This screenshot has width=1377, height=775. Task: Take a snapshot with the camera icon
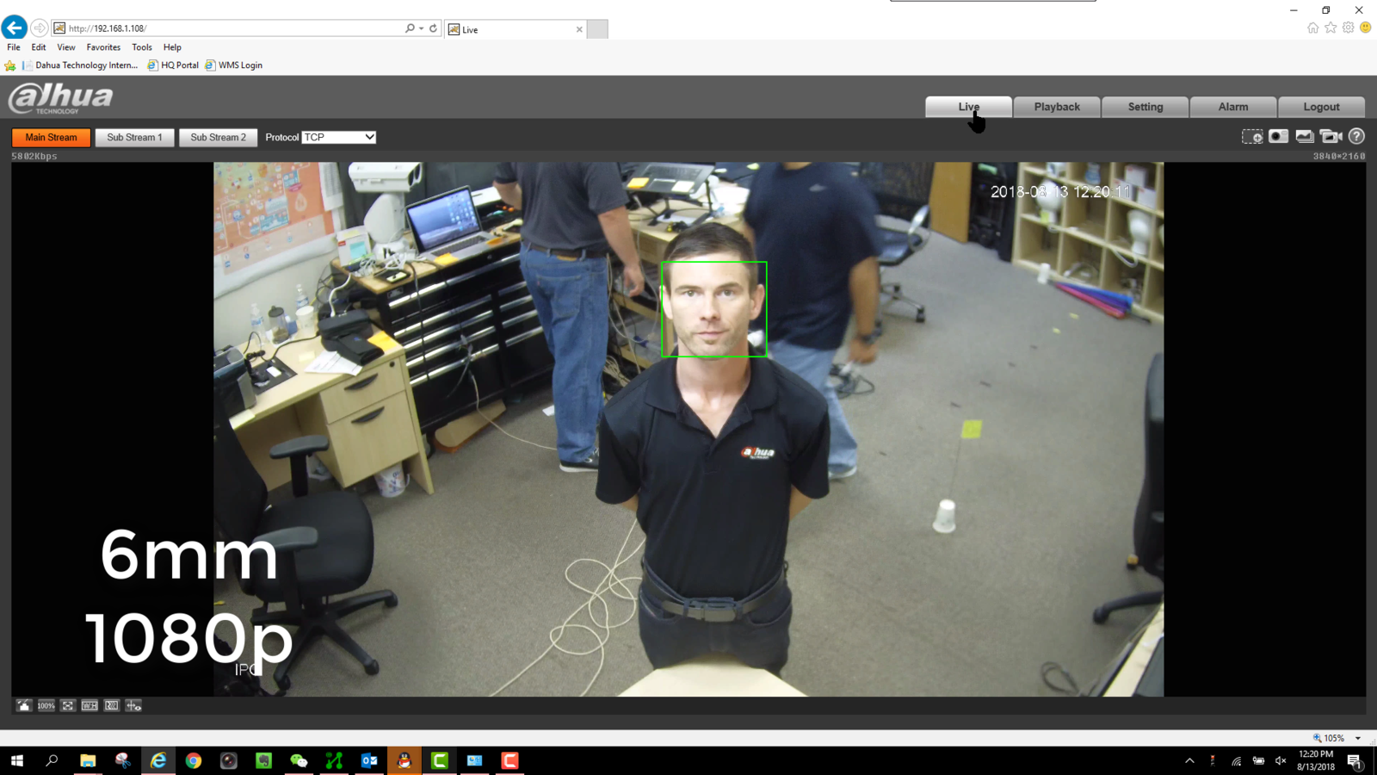pos(1278,137)
